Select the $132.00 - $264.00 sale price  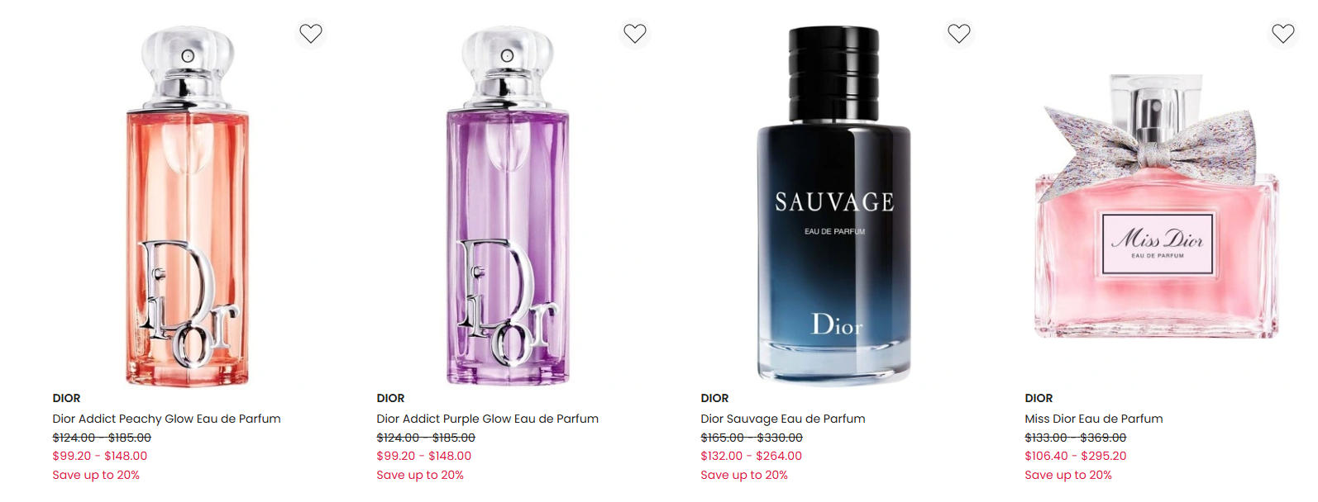click(752, 456)
